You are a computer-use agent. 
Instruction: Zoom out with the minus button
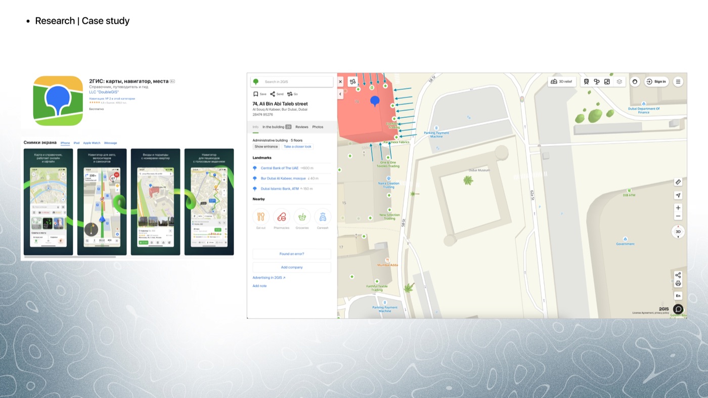[678, 216]
